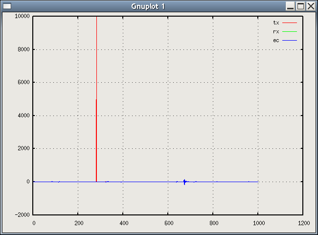Click y-axis label 10000

pyautogui.click(x=22, y=16)
